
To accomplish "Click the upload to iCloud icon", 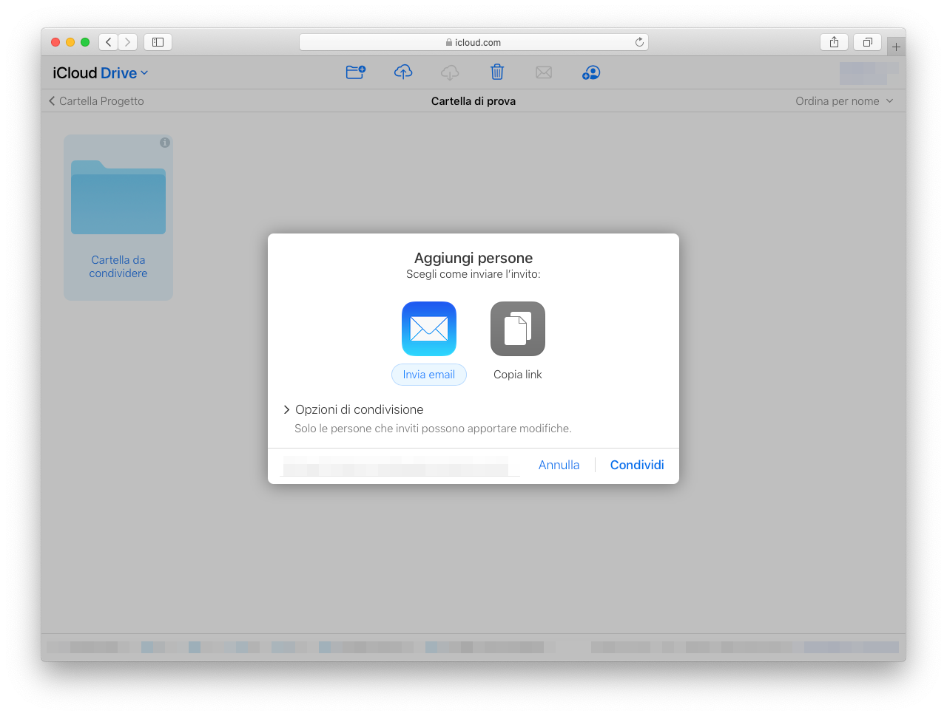I will pyautogui.click(x=403, y=72).
